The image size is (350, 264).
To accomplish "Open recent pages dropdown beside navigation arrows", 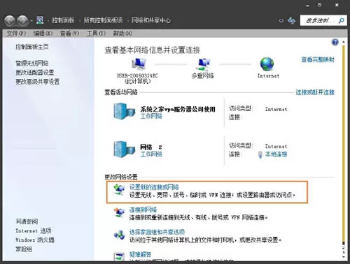I will 31,21.
